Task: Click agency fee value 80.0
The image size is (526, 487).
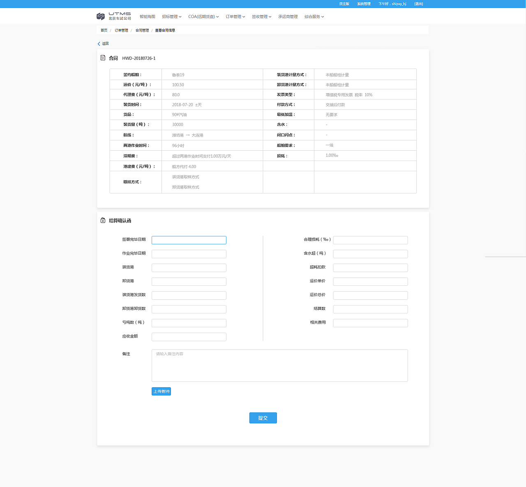Action: [176, 95]
